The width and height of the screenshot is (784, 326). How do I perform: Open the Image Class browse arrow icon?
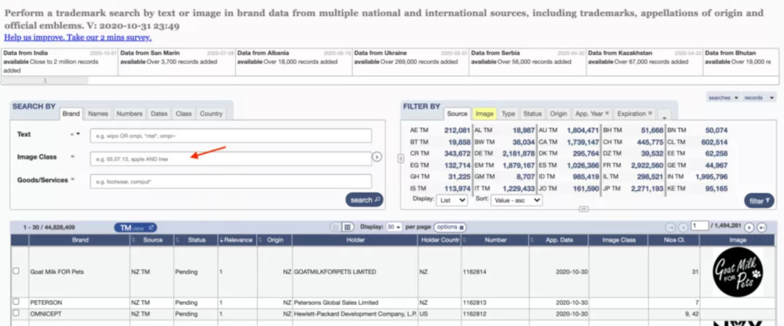click(377, 158)
